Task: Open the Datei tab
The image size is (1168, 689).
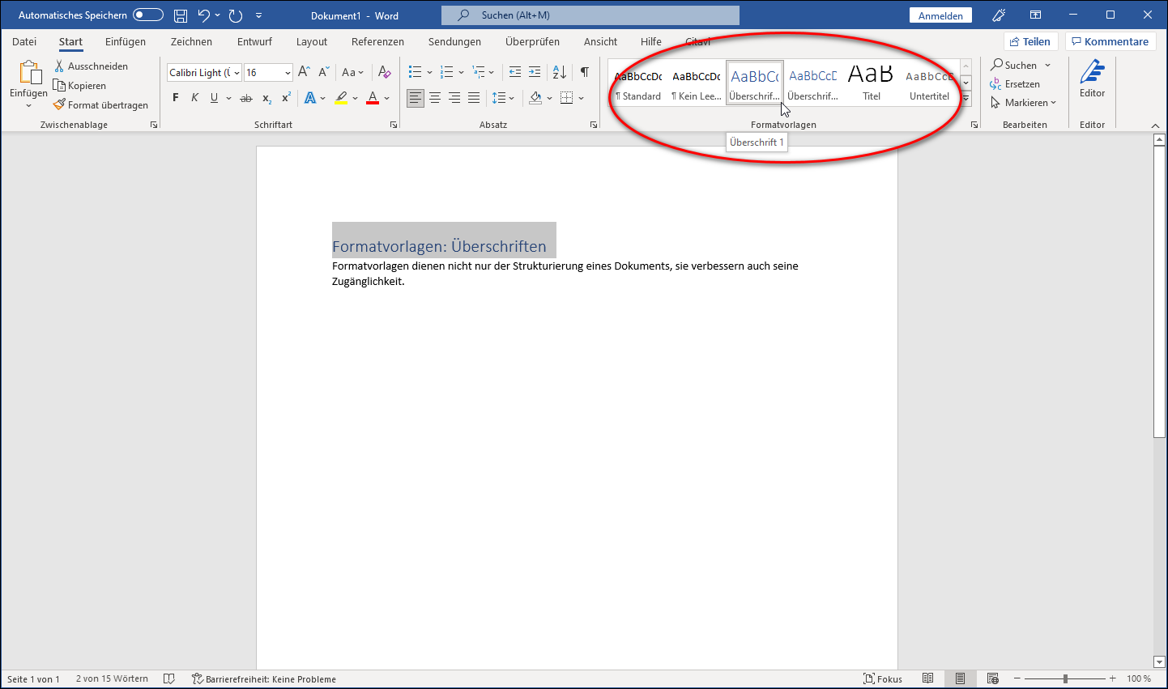Action: [24, 41]
